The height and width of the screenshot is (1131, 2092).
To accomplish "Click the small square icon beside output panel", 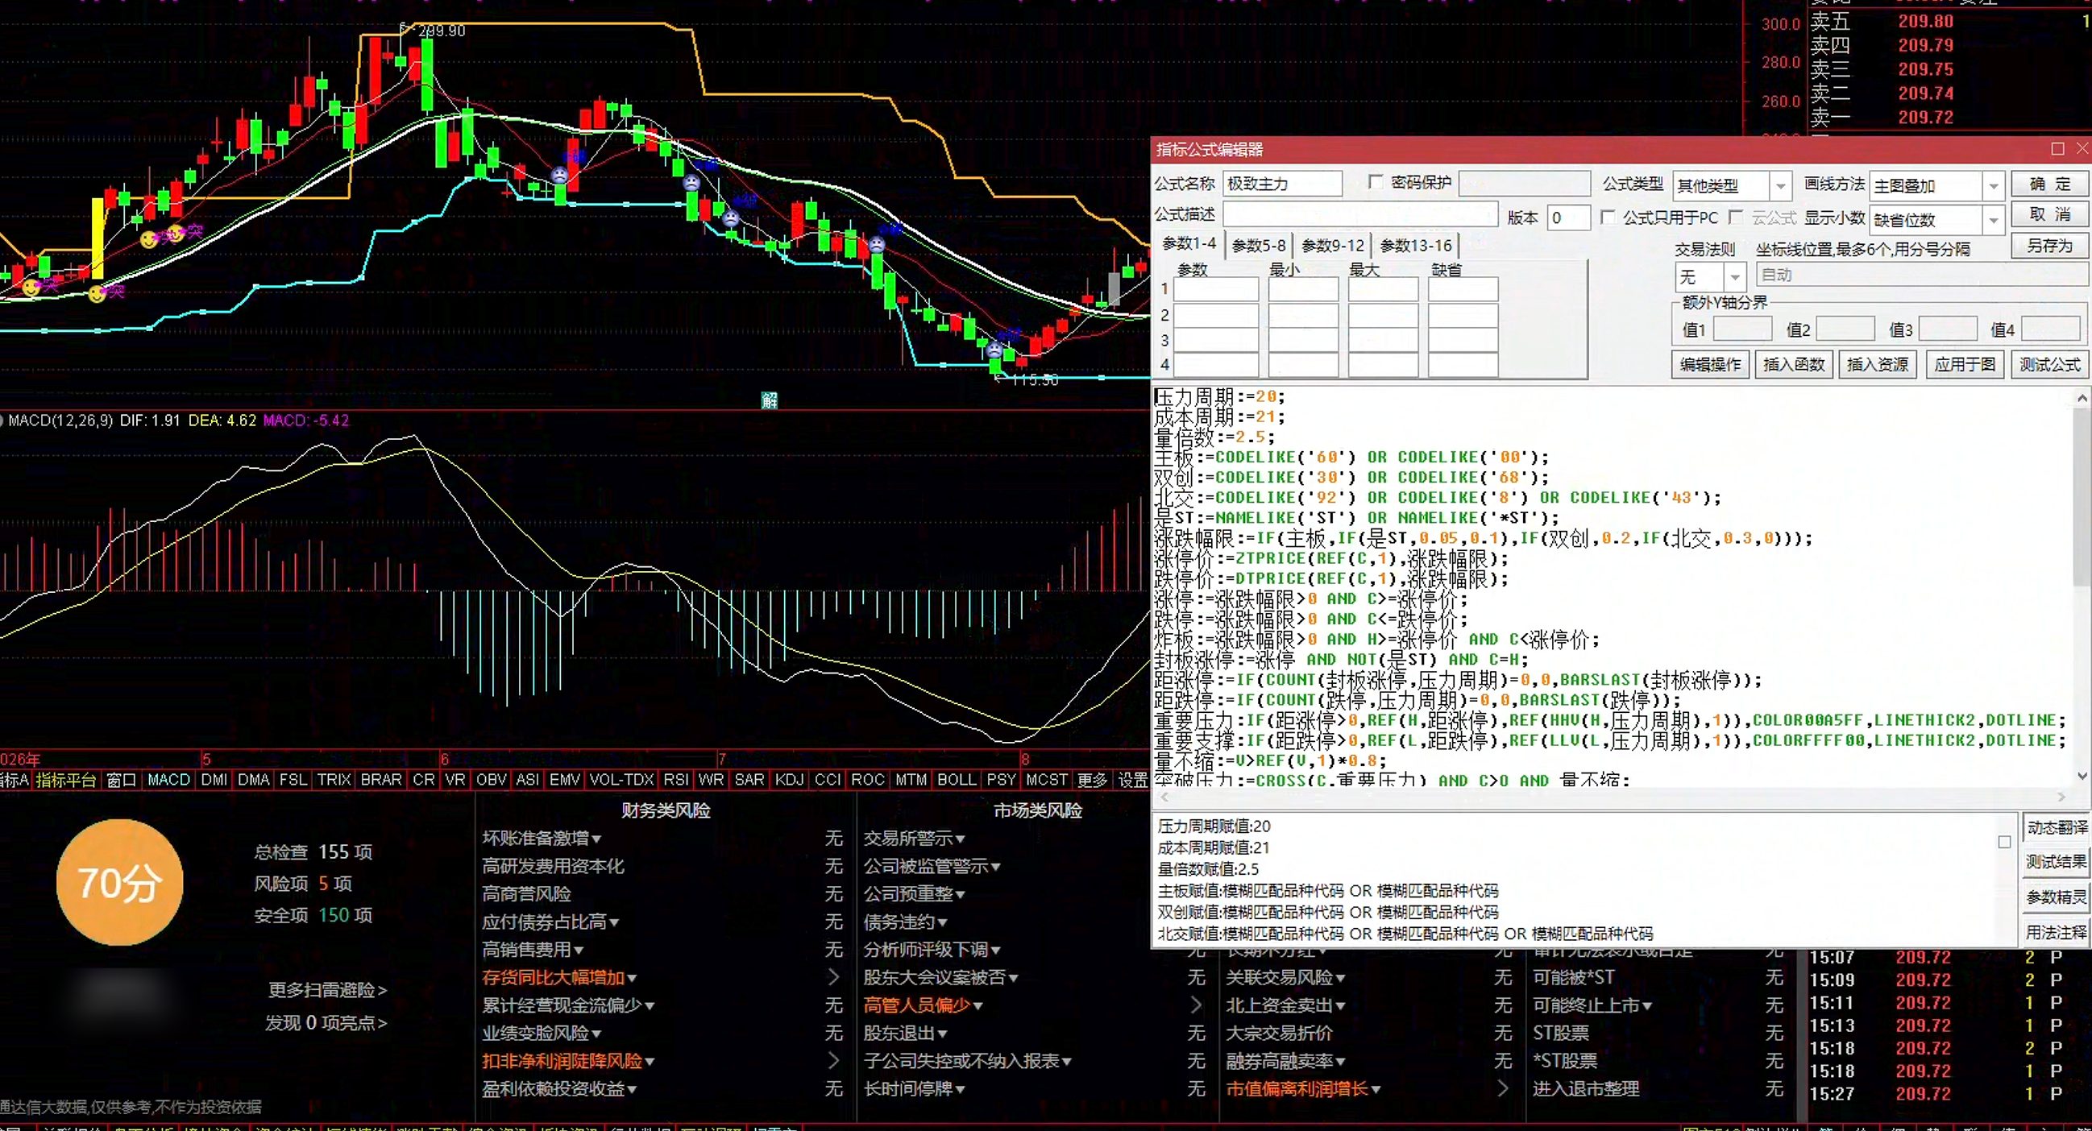I will click(2004, 842).
